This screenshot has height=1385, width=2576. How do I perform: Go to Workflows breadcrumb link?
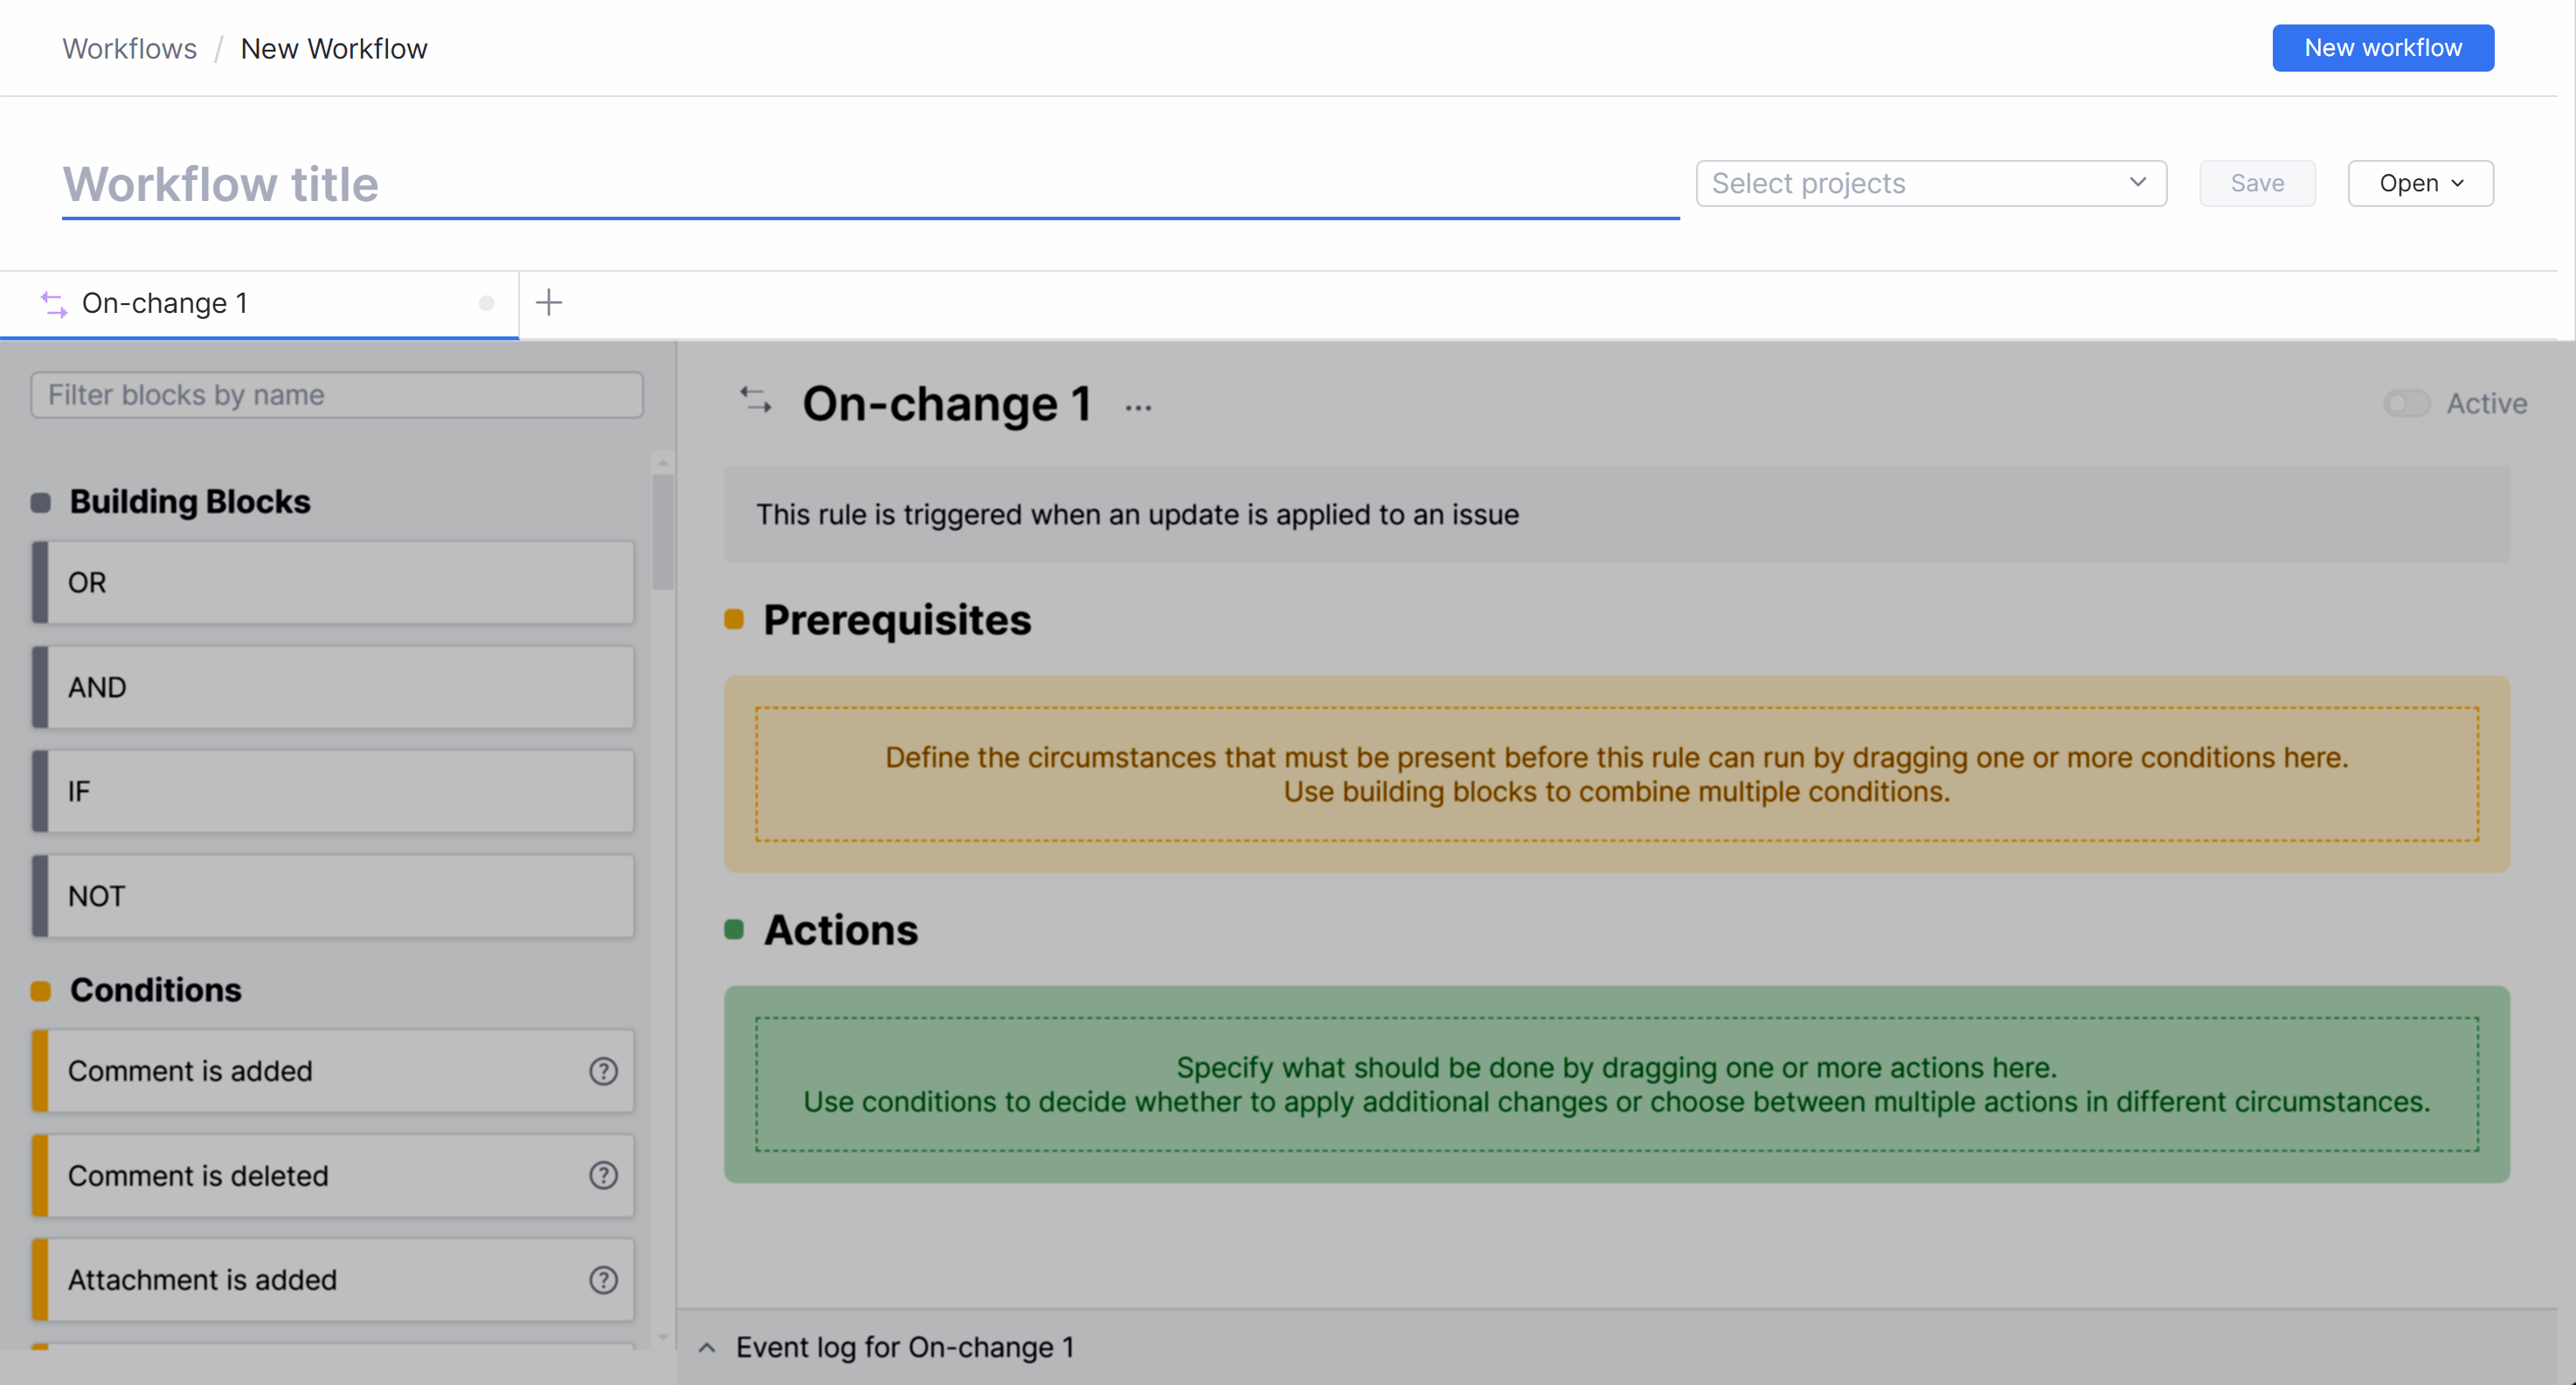(x=130, y=48)
